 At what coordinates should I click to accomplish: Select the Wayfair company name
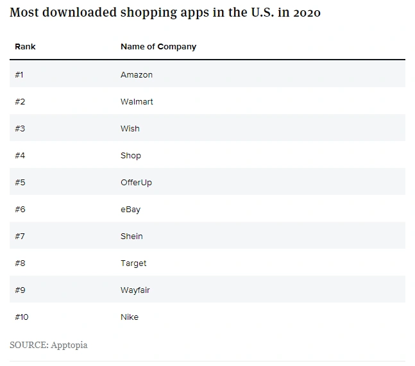coord(135,290)
